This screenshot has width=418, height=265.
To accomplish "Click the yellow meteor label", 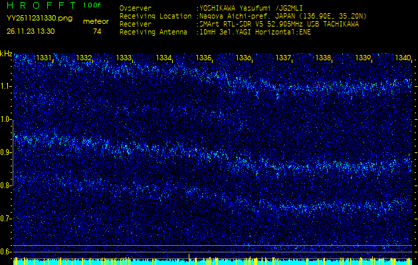I will point(96,21).
